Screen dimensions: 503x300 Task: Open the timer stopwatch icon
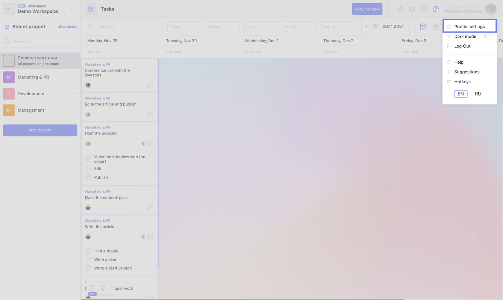click(401, 9)
